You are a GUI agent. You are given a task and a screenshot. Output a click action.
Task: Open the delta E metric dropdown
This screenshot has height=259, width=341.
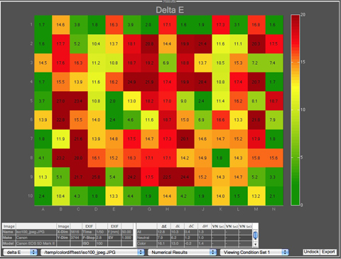tap(20, 252)
